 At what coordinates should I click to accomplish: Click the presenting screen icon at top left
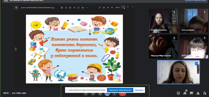pos(6,1)
